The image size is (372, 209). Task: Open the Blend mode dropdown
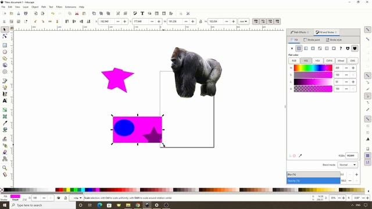(348, 165)
